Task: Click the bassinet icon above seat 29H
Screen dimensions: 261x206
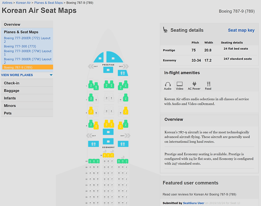Action: [x=123, y=157]
